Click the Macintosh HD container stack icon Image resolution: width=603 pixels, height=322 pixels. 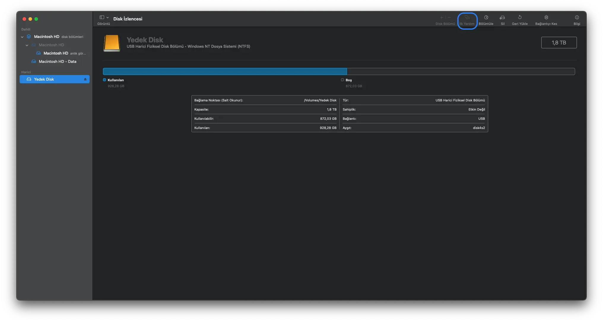point(29,37)
